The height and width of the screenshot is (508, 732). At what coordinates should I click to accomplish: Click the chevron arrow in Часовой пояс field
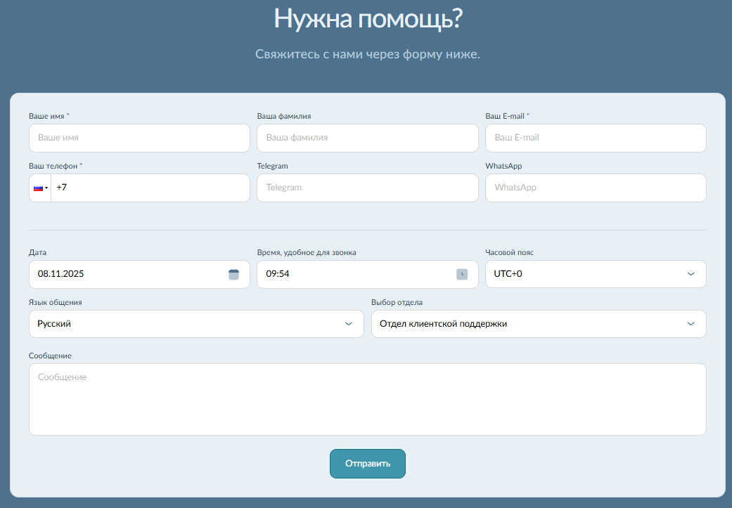[691, 274]
